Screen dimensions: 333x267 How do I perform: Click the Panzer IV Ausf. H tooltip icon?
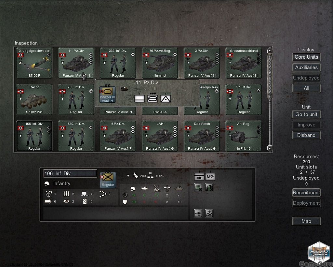107,95
